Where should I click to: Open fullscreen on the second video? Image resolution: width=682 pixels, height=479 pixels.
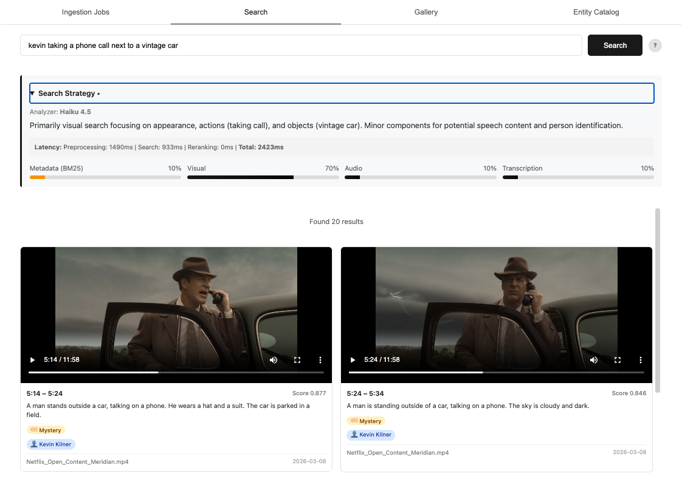(x=618, y=359)
